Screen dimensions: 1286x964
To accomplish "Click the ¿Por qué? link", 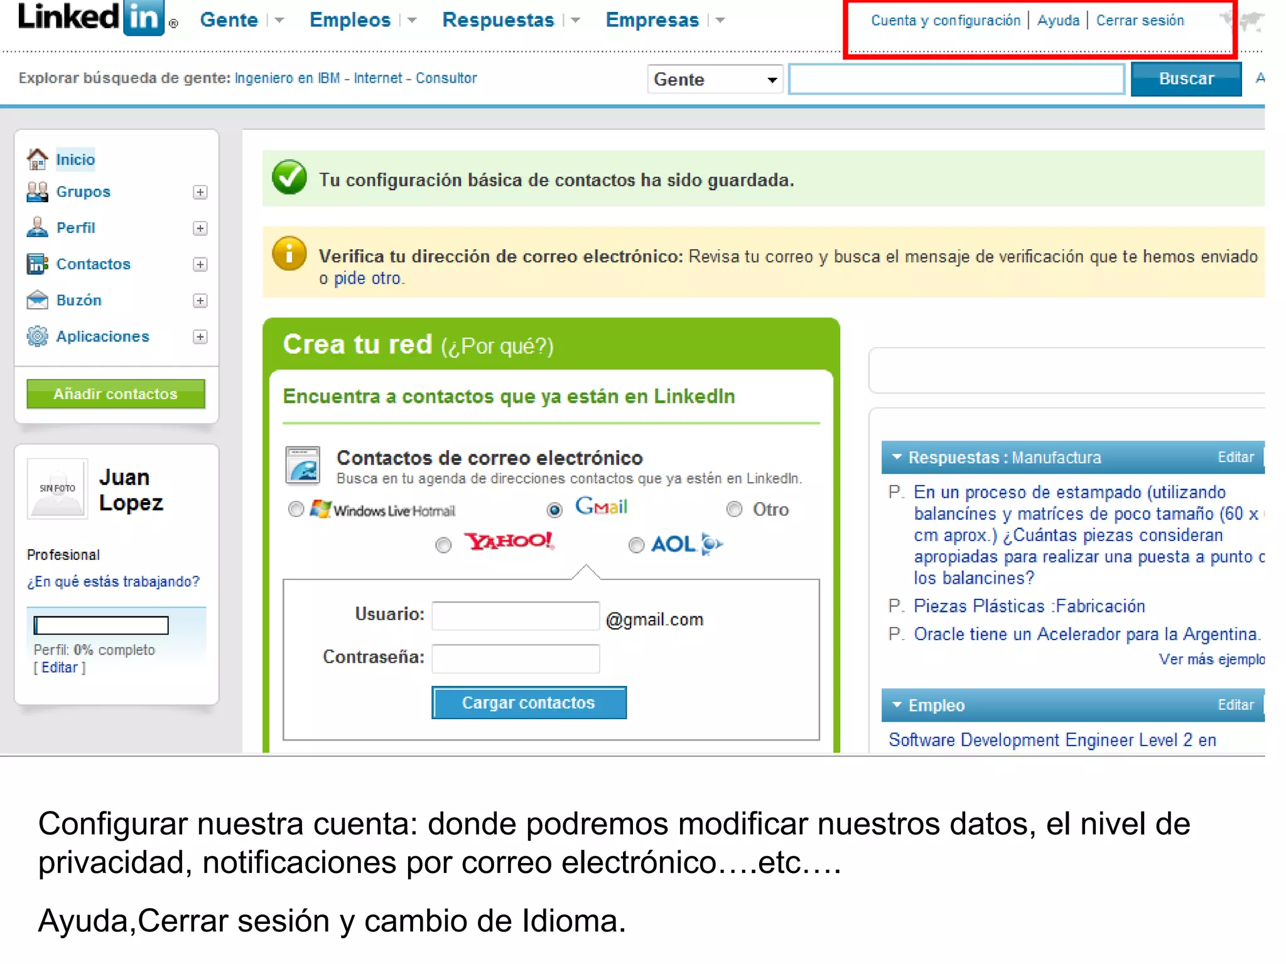I will (x=497, y=346).
